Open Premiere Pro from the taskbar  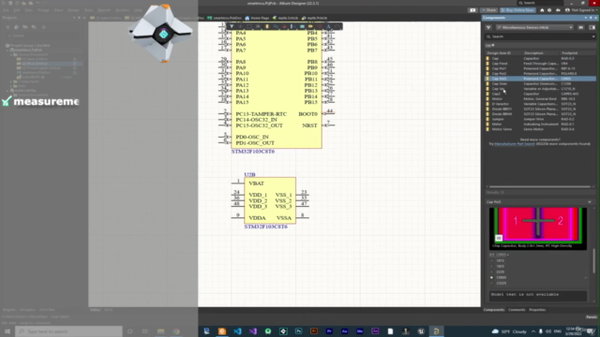[329, 331]
